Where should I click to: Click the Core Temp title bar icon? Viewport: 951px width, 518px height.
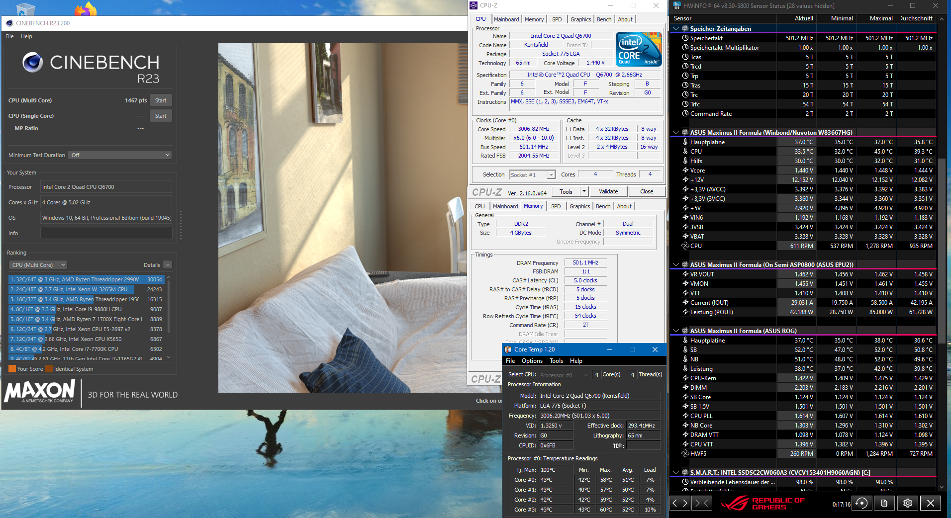(508, 349)
